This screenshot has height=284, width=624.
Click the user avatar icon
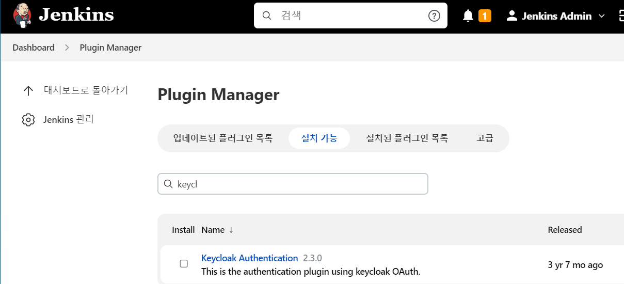[511, 15]
